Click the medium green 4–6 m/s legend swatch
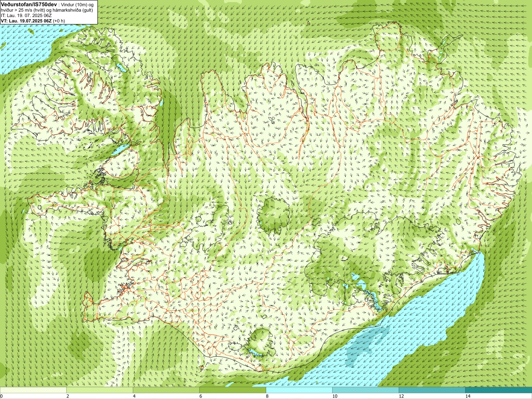 click(166, 390)
